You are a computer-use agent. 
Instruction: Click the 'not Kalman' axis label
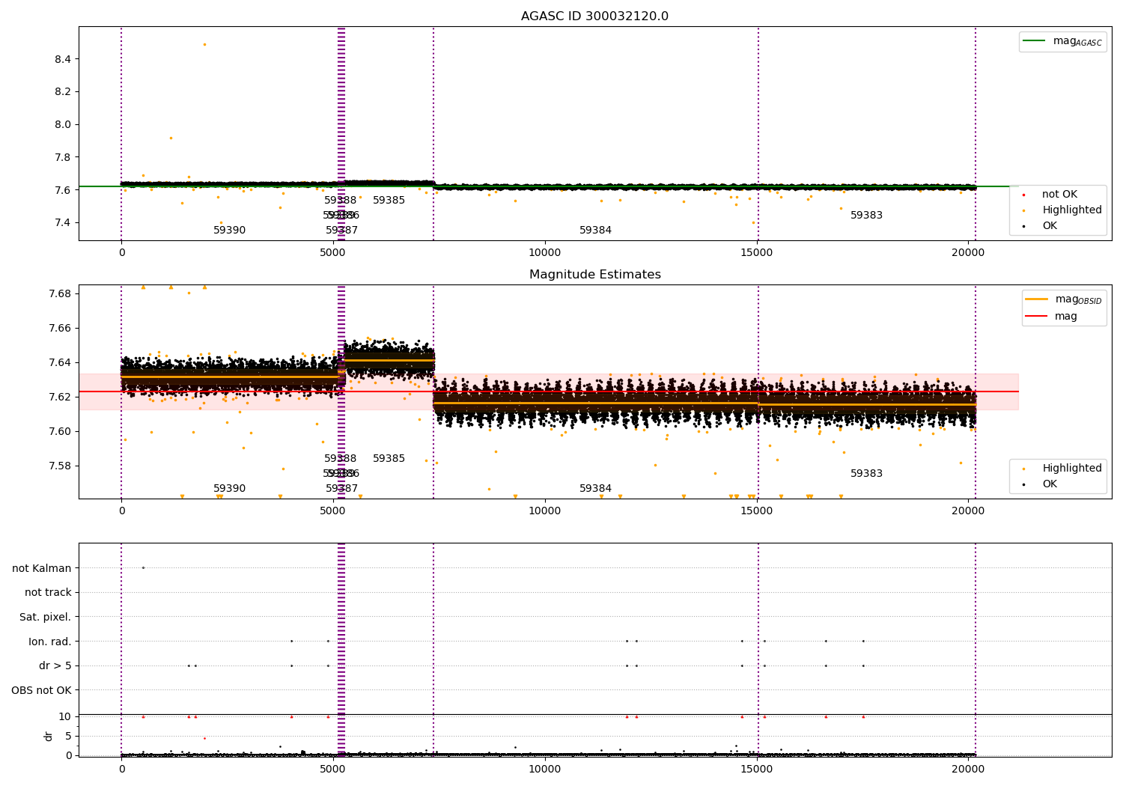pyautogui.click(x=42, y=568)
